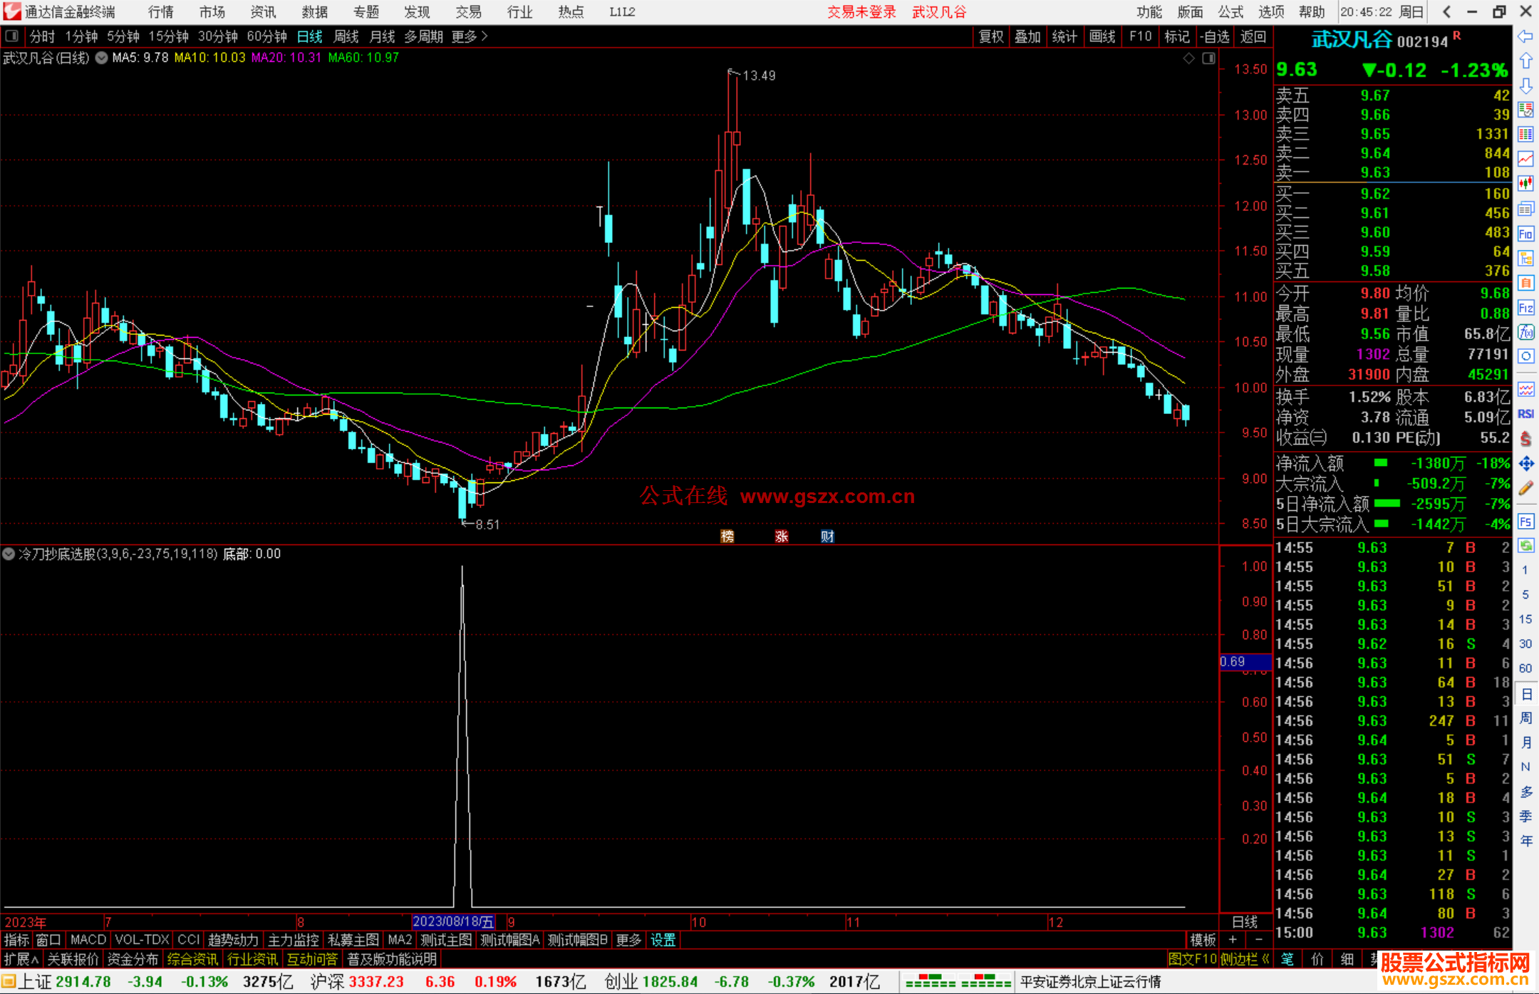Open the 模板 template selector
This screenshot has height=994, width=1539.
(1203, 940)
